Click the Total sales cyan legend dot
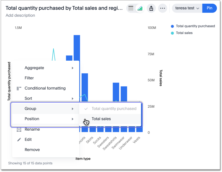 pos(172,33)
